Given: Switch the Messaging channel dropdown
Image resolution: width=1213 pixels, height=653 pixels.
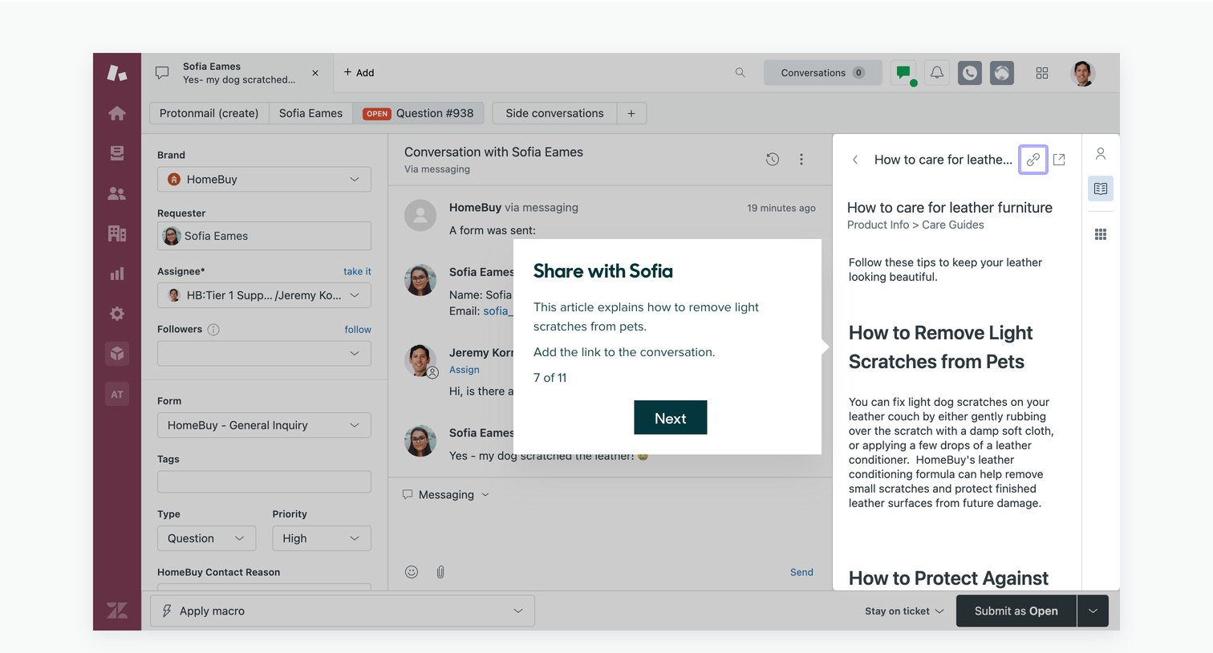Looking at the screenshot, I should [x=446, y=495].
